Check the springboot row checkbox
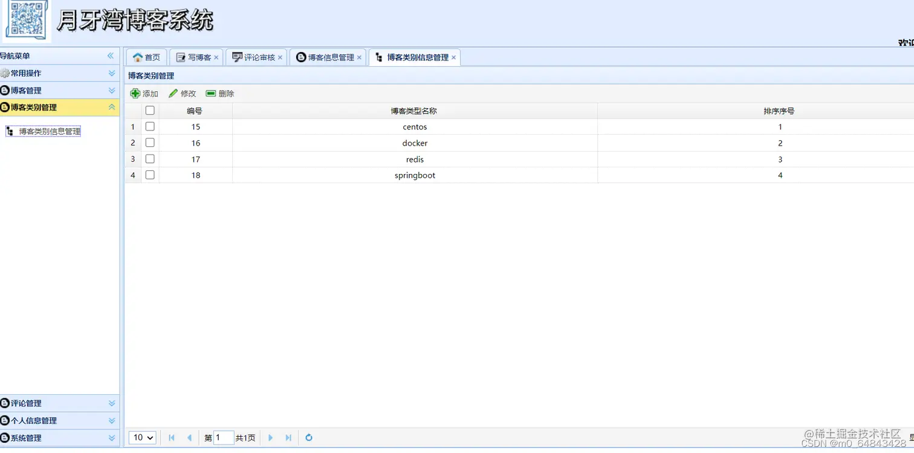The height and width of the screenshot is (453, 914). (x=150, y=175)
